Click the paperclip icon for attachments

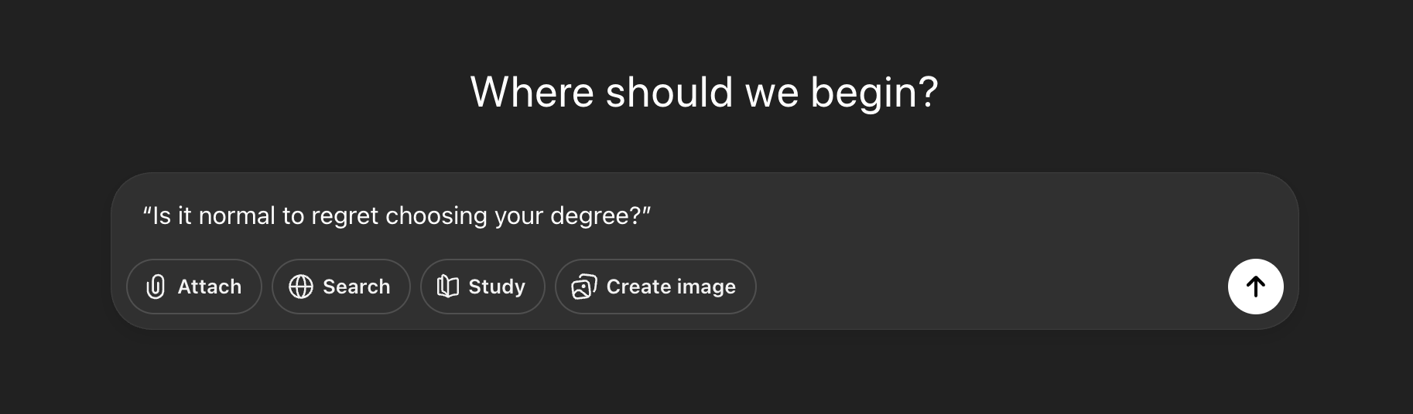[156, 287]
